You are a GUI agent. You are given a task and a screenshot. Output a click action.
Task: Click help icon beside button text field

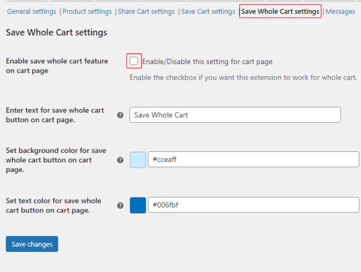pyautogui.click(x=120, y=115)
